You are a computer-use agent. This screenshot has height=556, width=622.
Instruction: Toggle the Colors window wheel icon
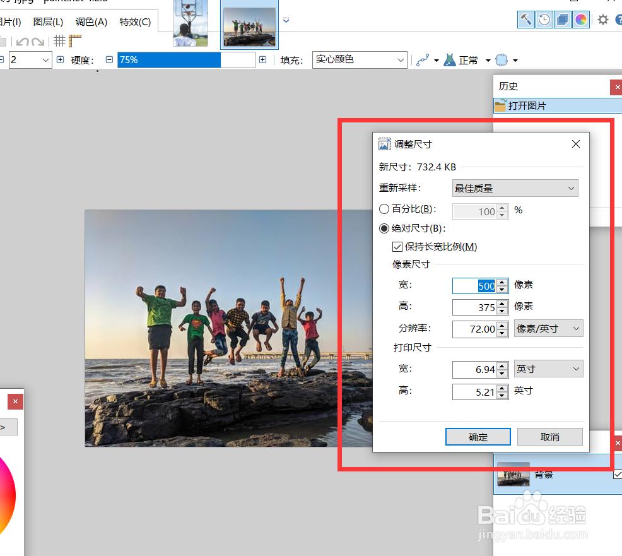[581, 20]
